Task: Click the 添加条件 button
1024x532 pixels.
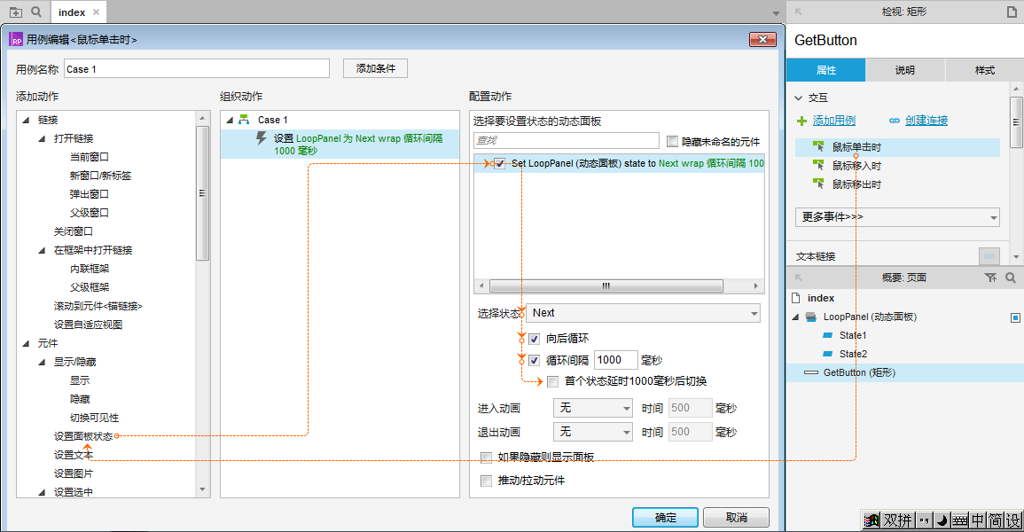Action: point(375,68)
